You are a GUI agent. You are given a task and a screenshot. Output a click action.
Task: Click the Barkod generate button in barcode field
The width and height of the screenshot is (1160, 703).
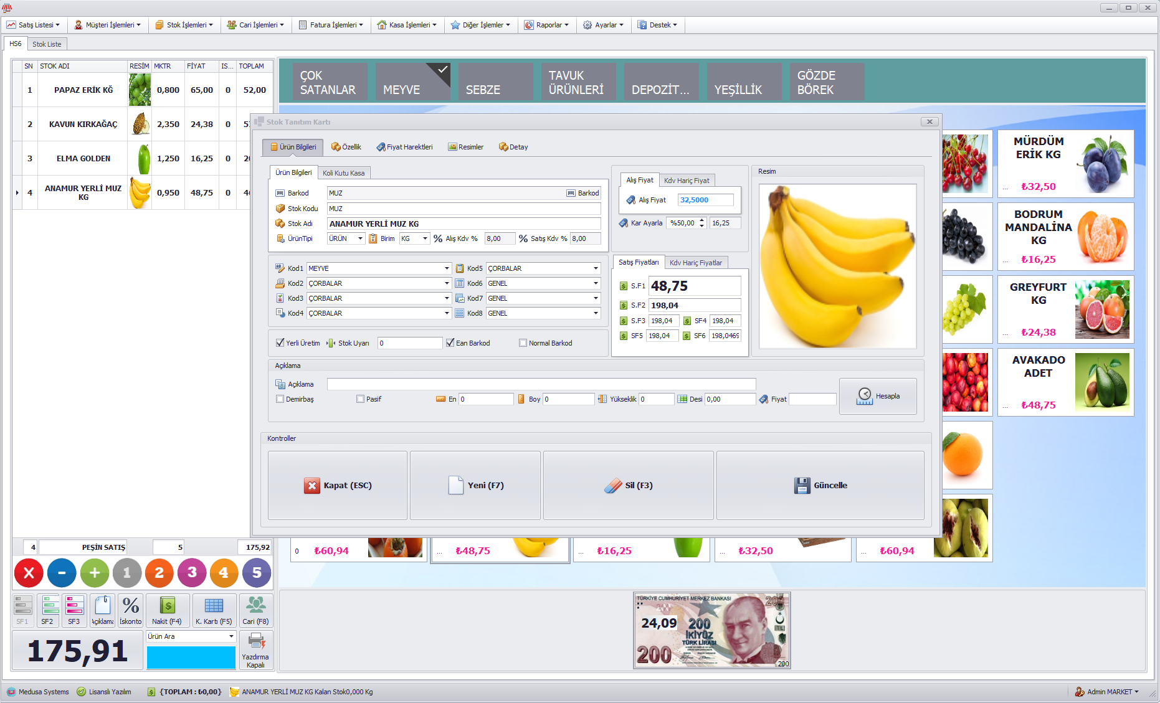click(x=582, y=193)
